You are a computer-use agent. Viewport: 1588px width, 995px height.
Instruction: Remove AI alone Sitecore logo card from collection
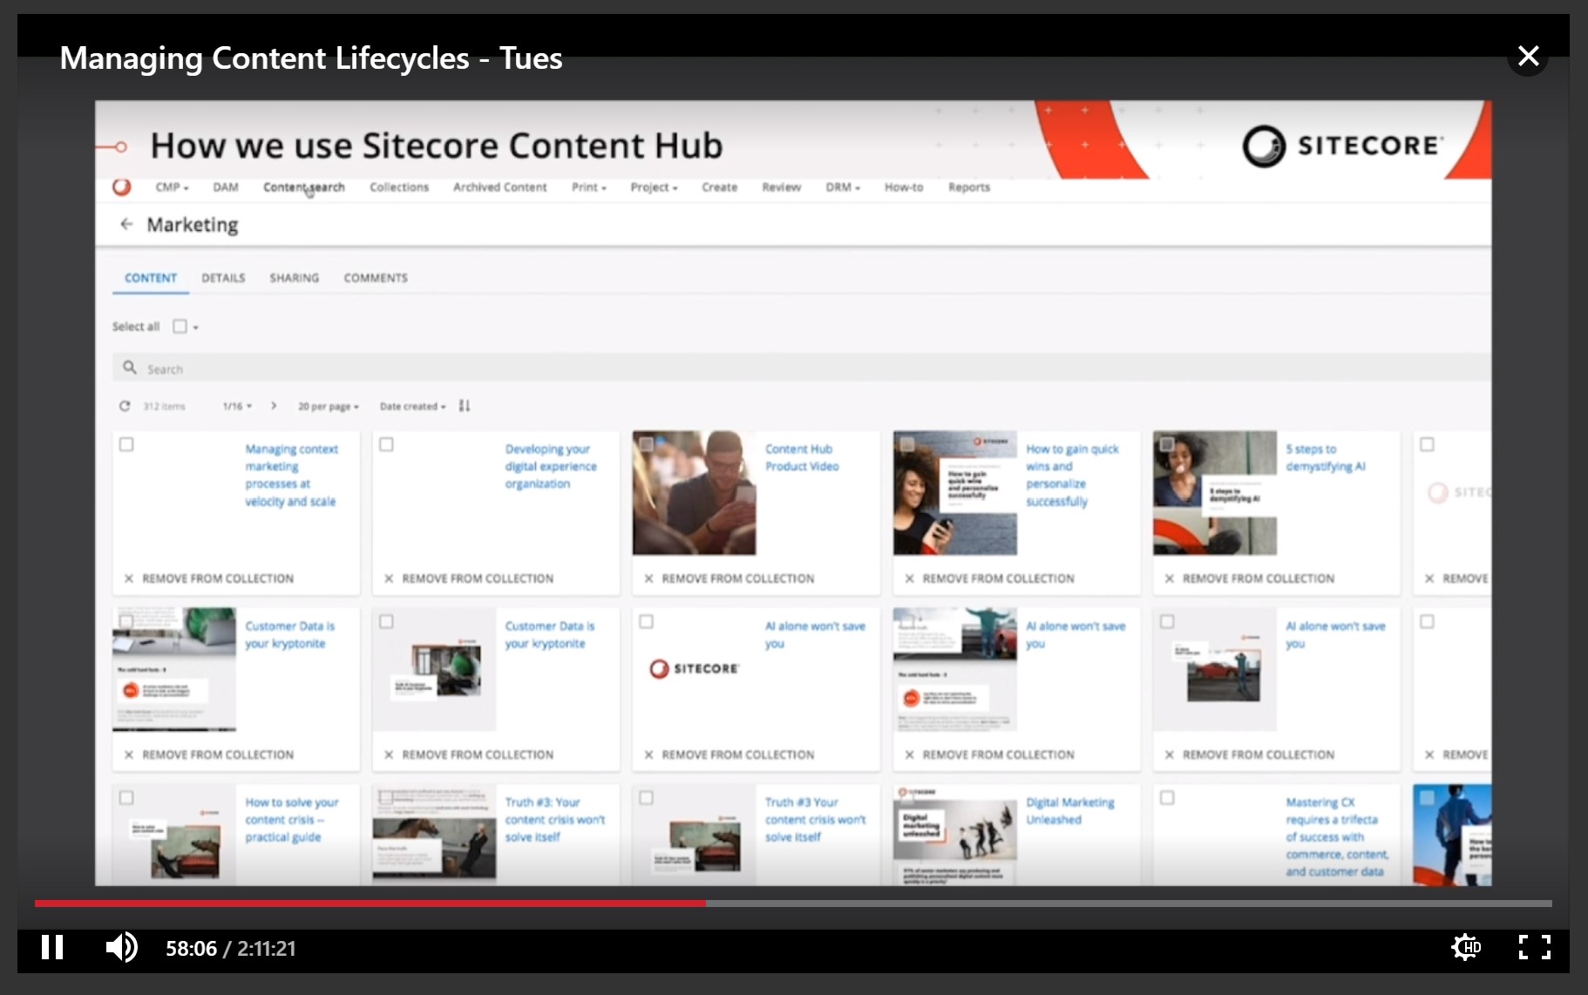click(x=730, y=755)
